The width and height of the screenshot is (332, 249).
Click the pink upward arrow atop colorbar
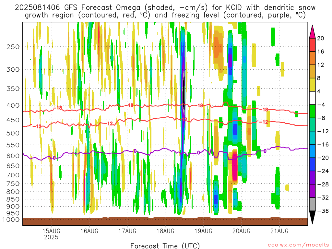pos(312,31)
